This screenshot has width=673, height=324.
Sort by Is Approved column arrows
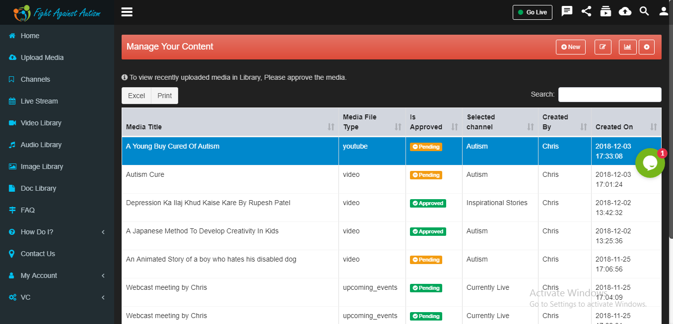(x=455, y=127)
